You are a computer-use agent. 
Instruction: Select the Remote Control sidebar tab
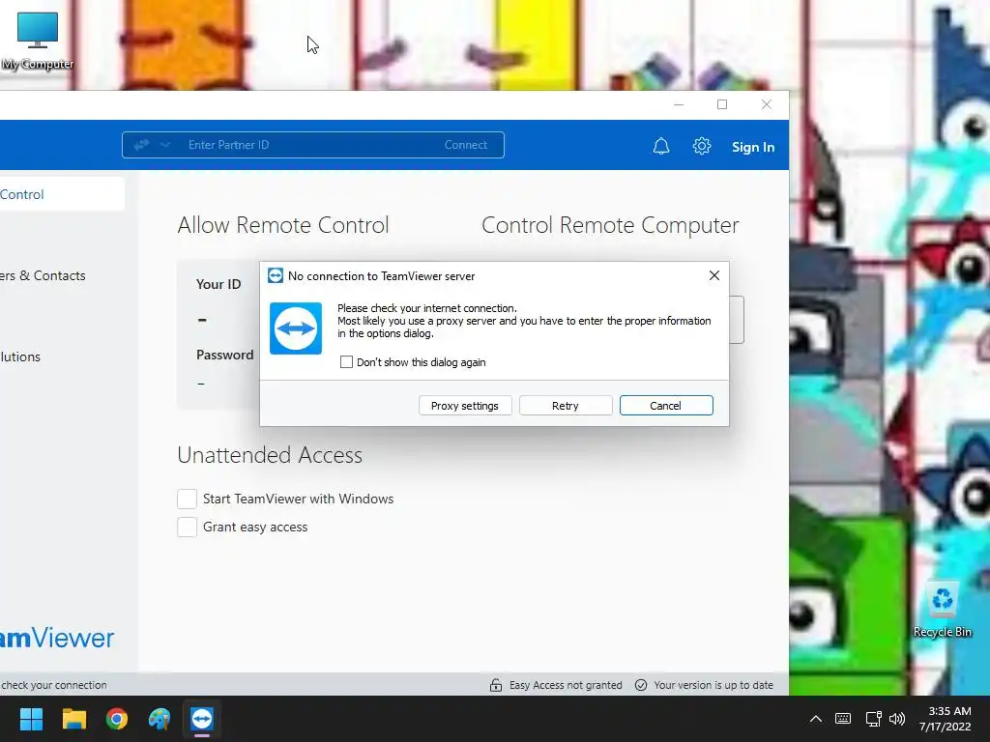tap(62, 194)
